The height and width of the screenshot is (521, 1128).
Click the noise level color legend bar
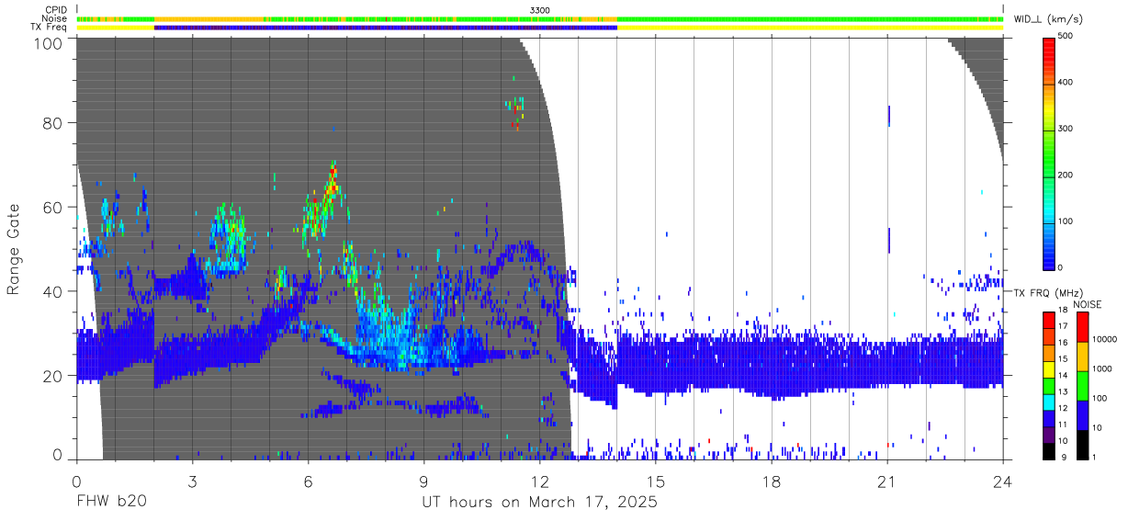coord(1081,385)
